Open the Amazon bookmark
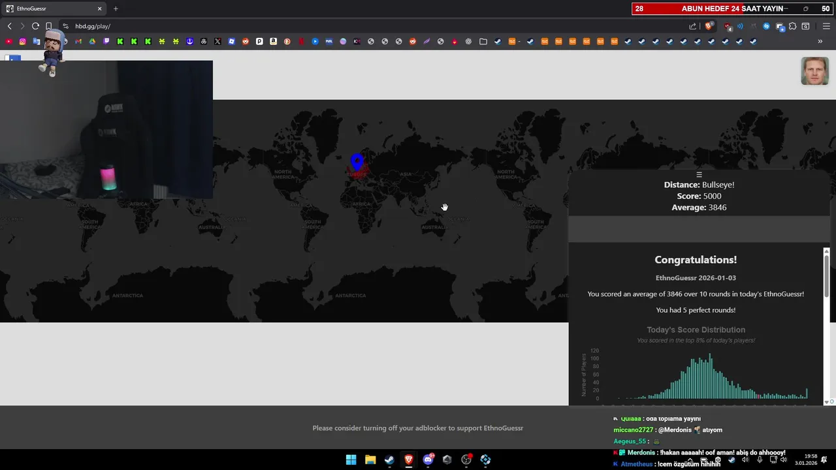Image resolution: width=836 pixels, height=470 pixels. (274, 41)
